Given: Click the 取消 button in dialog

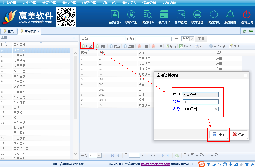Looking at the screenshot, I should (x=238, y=134).
